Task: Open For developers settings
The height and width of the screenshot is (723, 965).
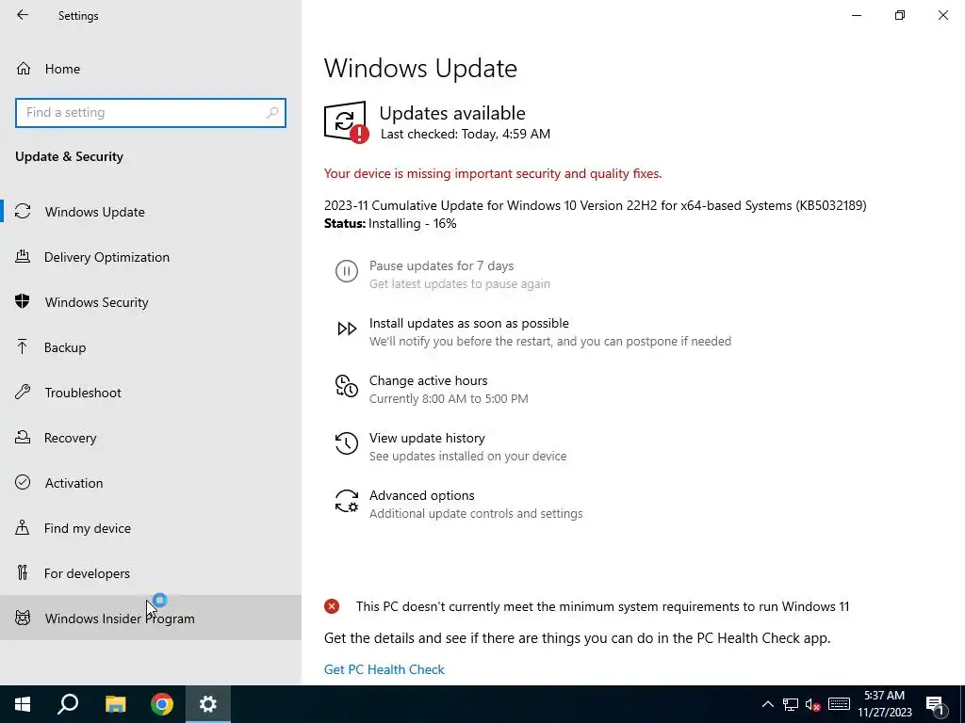Action: click(151, 573)
